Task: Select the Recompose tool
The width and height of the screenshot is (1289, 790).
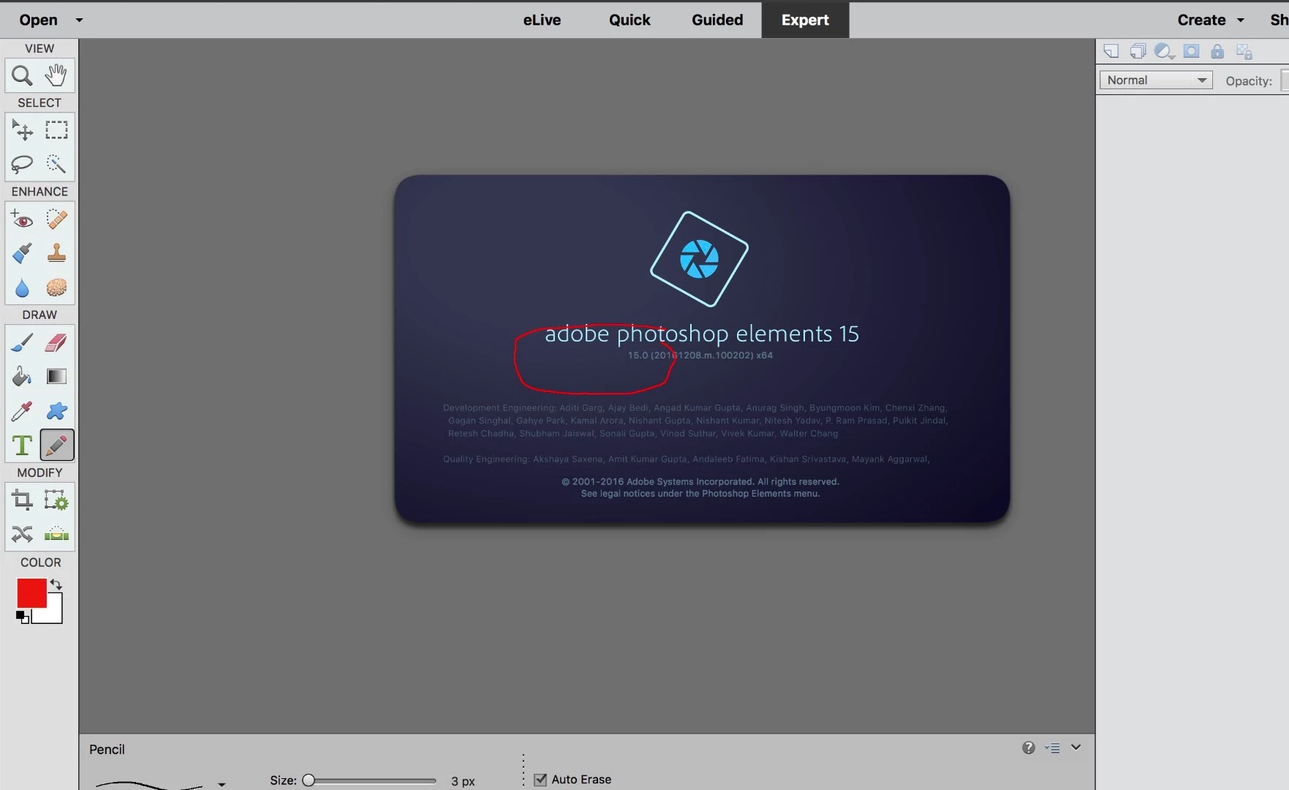Action: click(56, 500)
